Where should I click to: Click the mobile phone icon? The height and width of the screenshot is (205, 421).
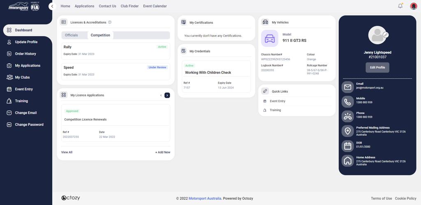point(348,102)
